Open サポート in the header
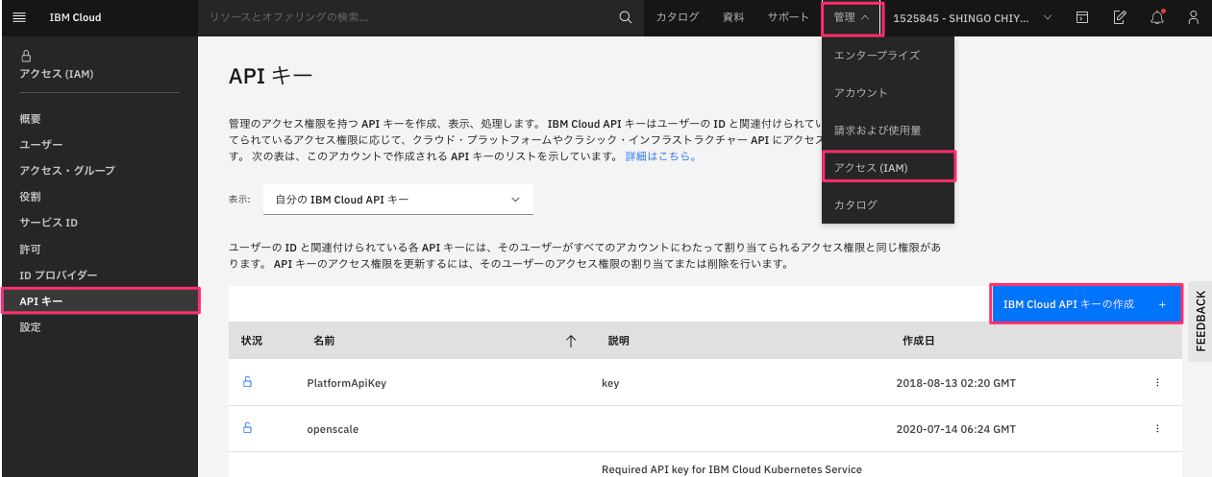This screenshot has width=1212, height=477. tap(788, 17)
